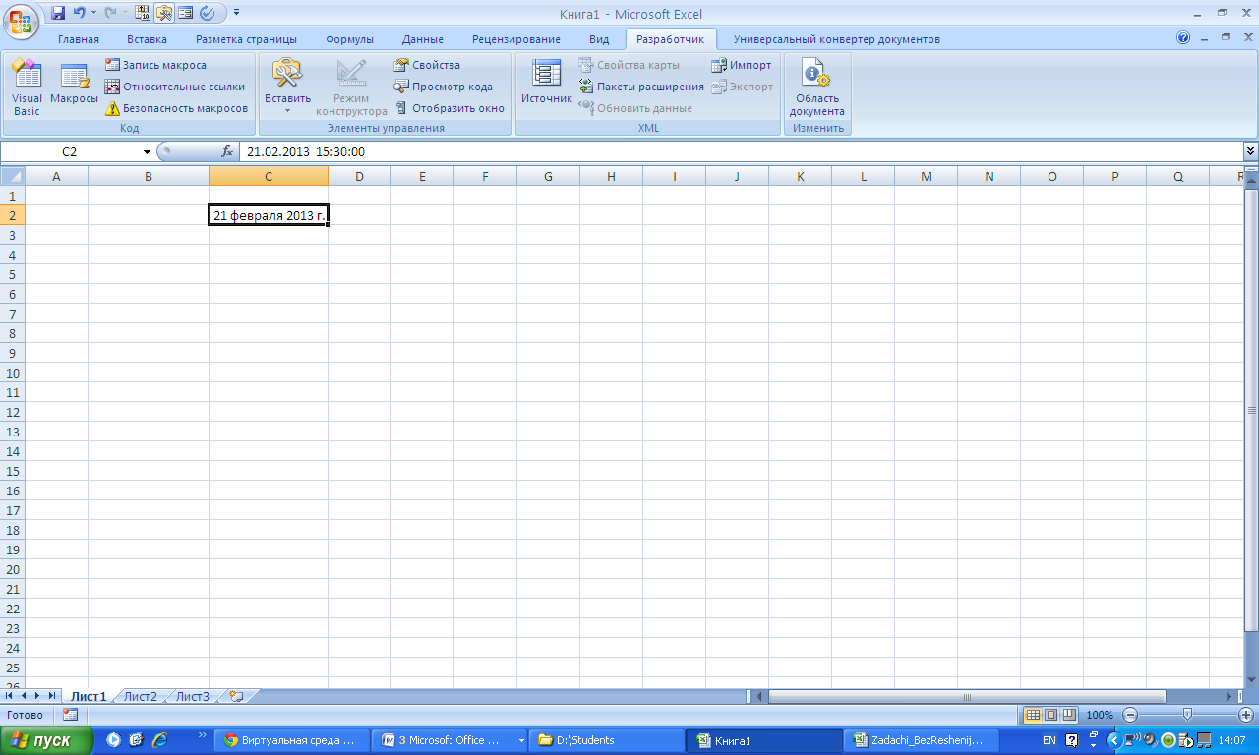Viewport: 1259px width, 755px height.
Task: Switch to sheet Лист2
Action: click(140, 696)
